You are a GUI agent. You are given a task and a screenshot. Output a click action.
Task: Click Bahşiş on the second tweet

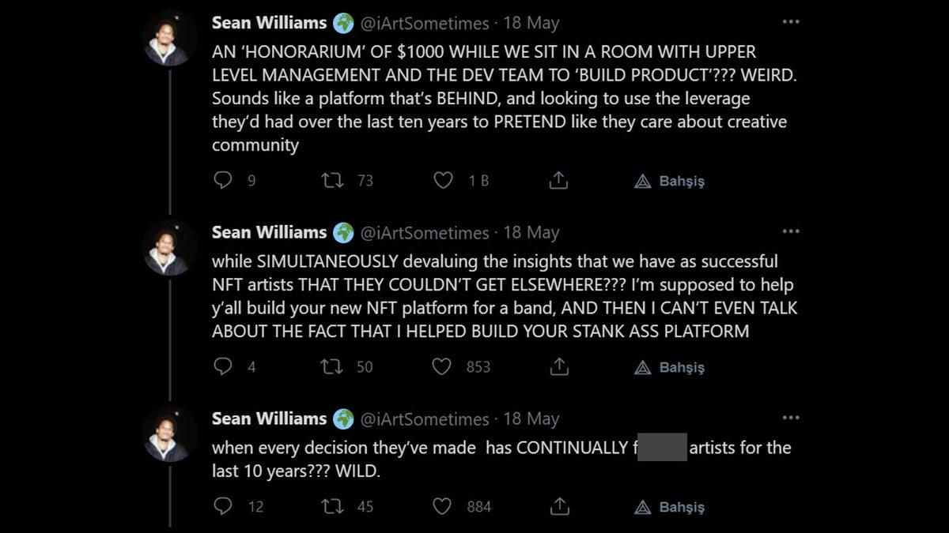(x=670, y=368)
